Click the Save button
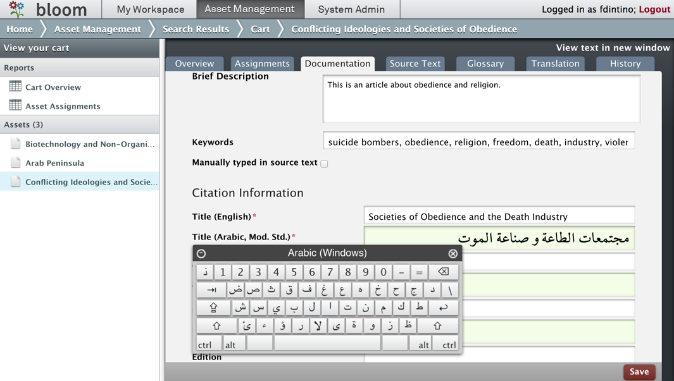674x381 pixels. [639, 372]
